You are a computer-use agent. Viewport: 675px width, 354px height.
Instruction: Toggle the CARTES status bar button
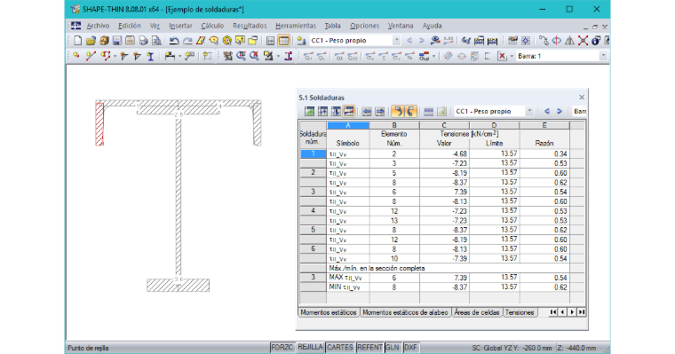(339, 348)
